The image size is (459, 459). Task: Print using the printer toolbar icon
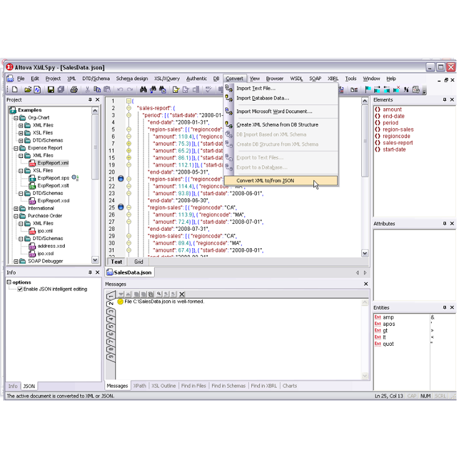pos(74,90)
